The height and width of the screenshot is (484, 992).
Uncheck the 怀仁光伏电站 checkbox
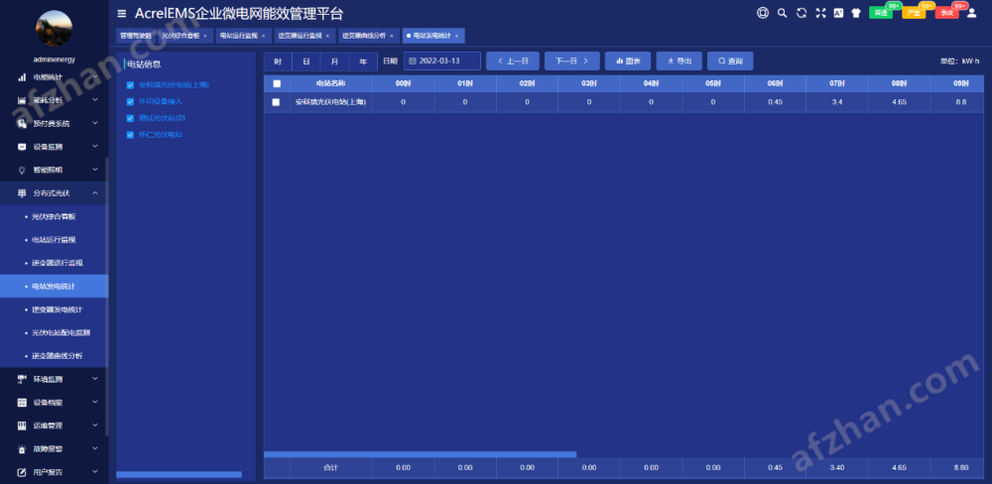[x=130, y=135]
